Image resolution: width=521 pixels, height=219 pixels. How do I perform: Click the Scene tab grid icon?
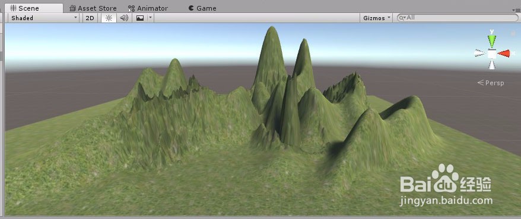[13, 8]
